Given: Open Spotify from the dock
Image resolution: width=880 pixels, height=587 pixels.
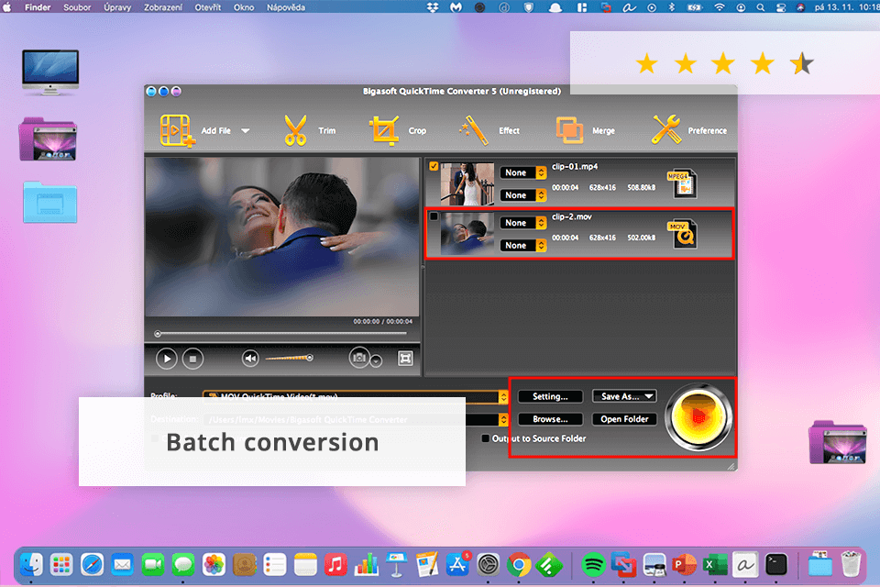Looking at the screenshot, I should [x=593, y=565].
